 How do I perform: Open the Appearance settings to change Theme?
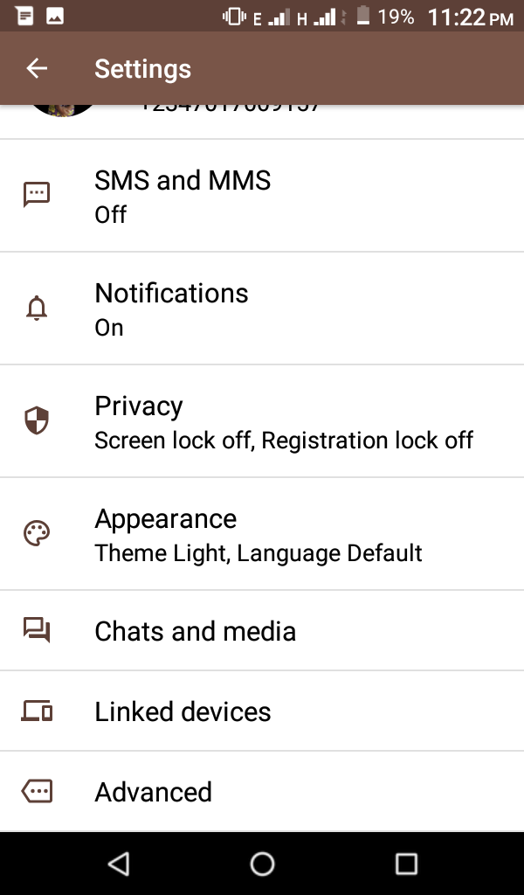[x=262, y=533]
